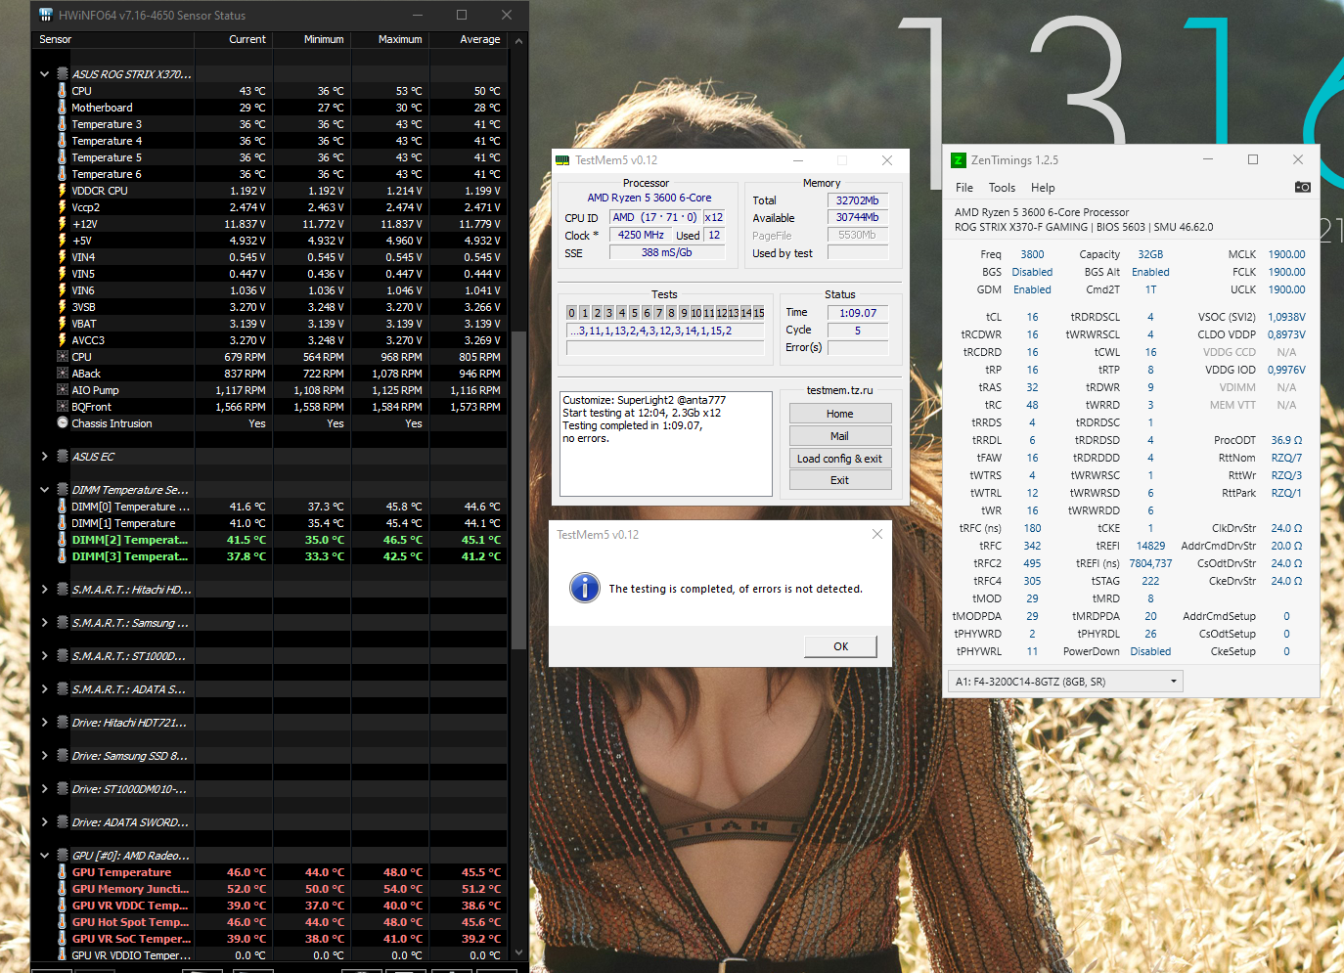Expand the Drive: ST1000DM010 group
This screenshot has width=1344, height=973.
click(x=44, y=789)
